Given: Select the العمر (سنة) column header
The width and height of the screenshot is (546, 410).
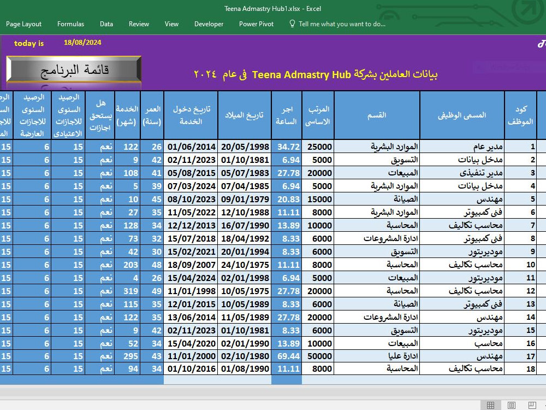Looking at the screenshot, I should pyautogui.click(x=152, y=115).
